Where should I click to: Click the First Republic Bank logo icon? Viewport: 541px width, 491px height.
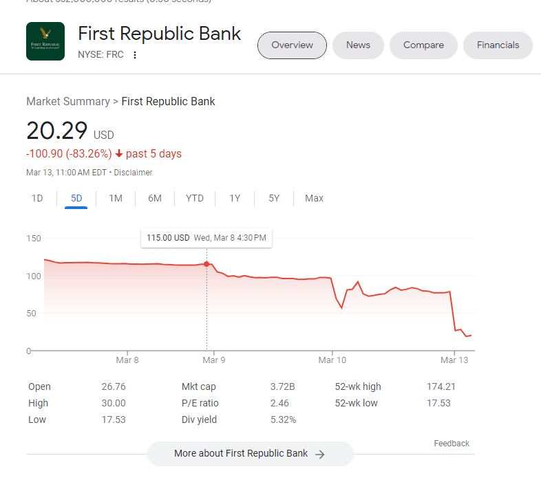[45, 41]
